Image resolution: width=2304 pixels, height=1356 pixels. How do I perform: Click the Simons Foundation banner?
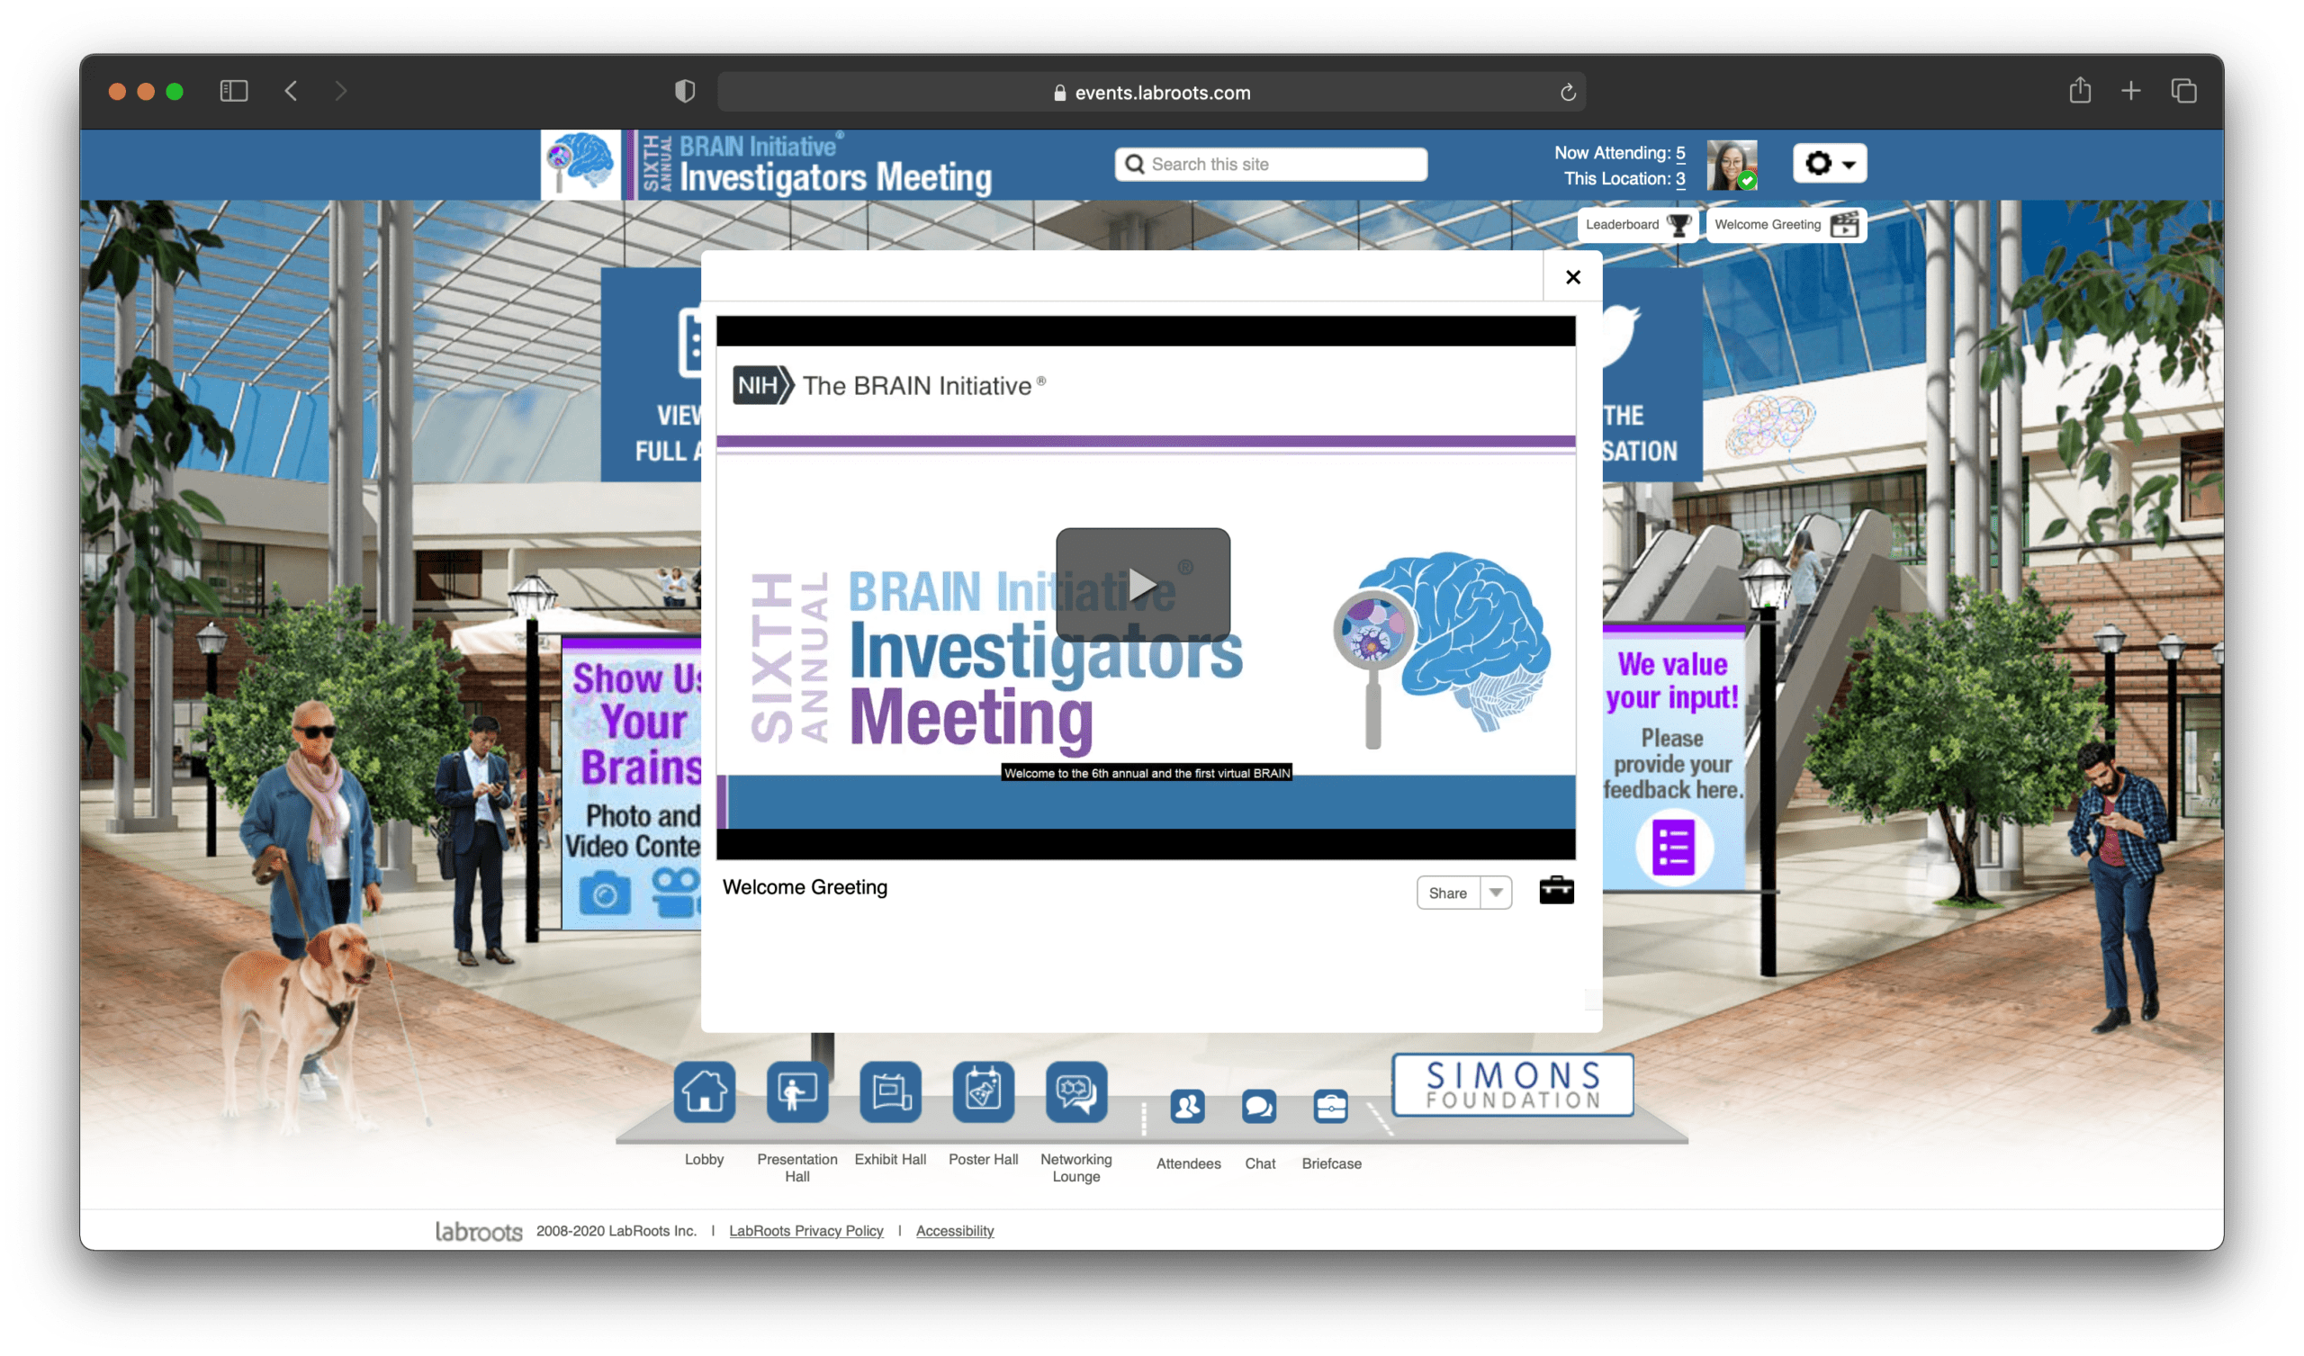pos(1512,1083)
